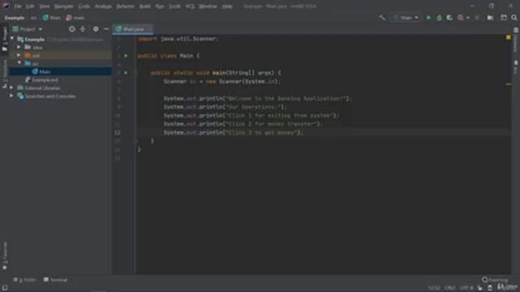520x292 pixels.
Task: Change line separator CRLF in status bar
Action: 449,288
